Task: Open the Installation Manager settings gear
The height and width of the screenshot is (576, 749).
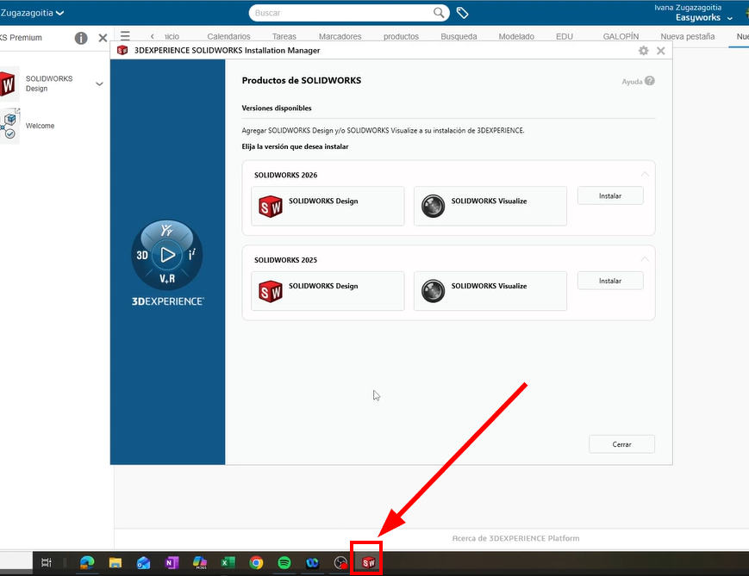Action: click(643, 51)
